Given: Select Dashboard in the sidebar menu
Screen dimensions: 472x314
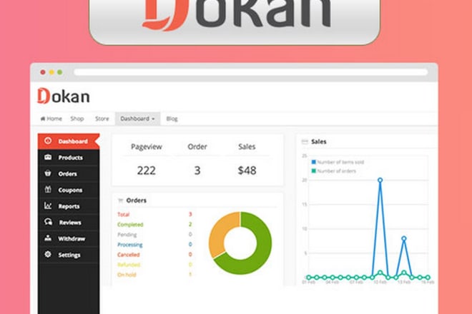Looking at the screenshot, I should pos(69,141).
